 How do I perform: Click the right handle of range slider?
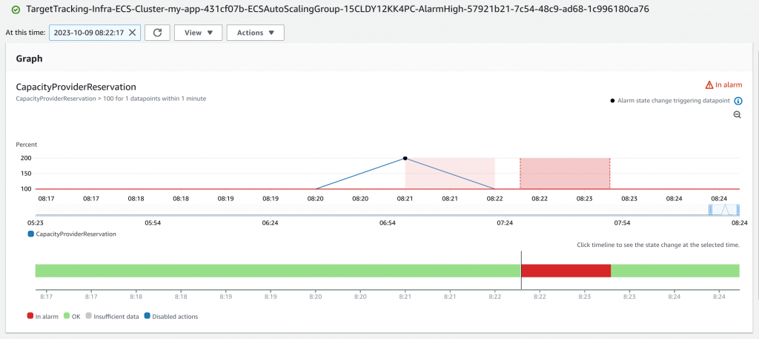[738, 210]
